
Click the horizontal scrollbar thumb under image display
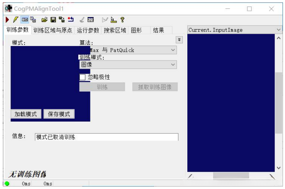point(231,176)
